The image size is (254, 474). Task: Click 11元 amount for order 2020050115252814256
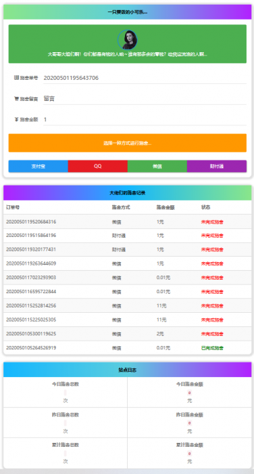click(161, 305)
